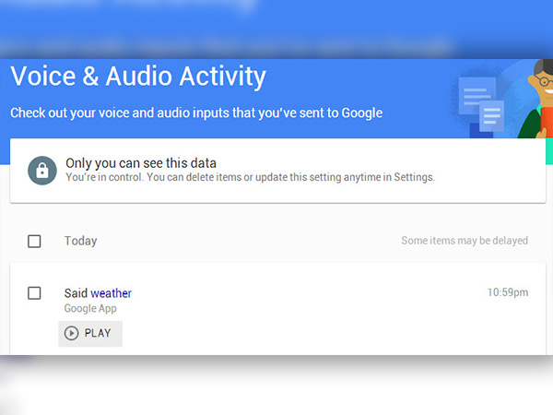Click the padlock icon in the privacy card
The height and width of the screenshot is (415, 553).
(41, 171)
